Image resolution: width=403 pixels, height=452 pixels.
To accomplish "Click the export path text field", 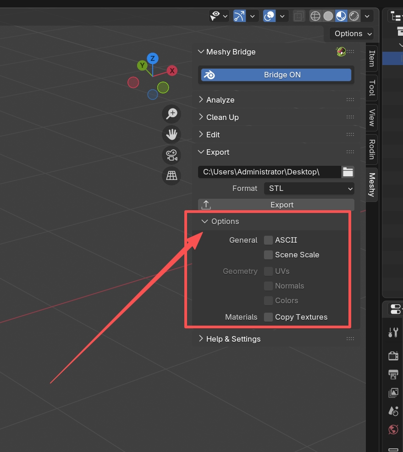I will (x=269, y=172).
